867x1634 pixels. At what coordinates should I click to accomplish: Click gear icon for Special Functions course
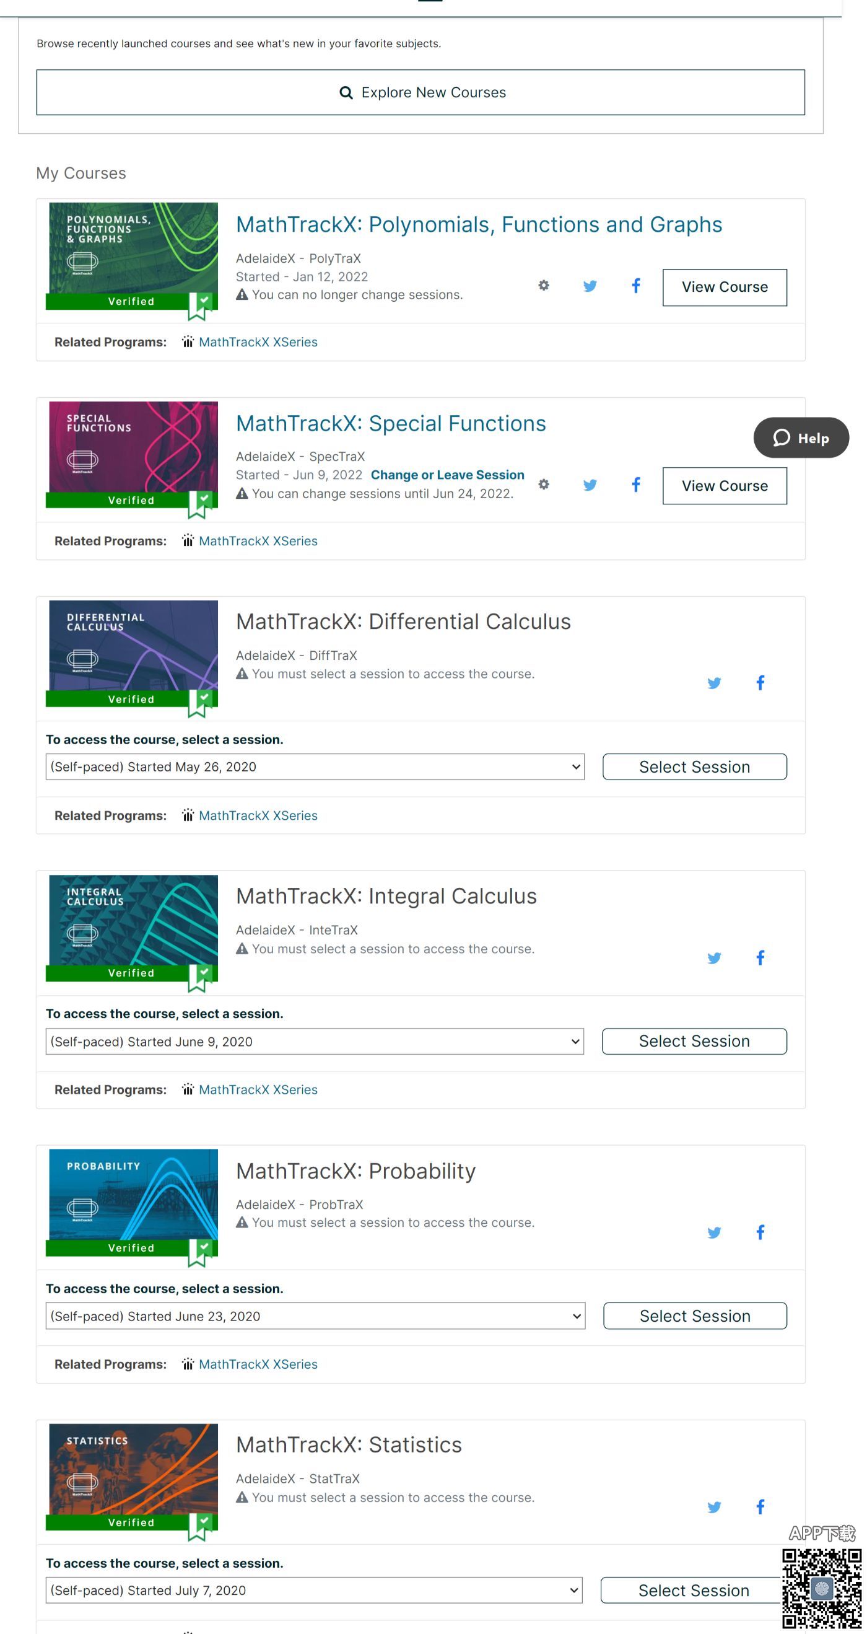(543, 485)
